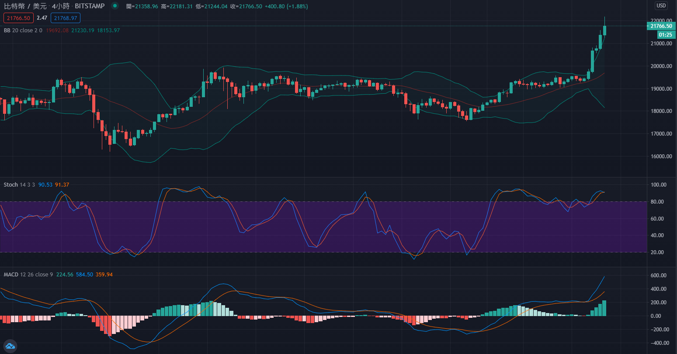Click the TradingView logo in the bottom-left corner
The height and width of the screenshot is (354, 677).
coord(10,346)
